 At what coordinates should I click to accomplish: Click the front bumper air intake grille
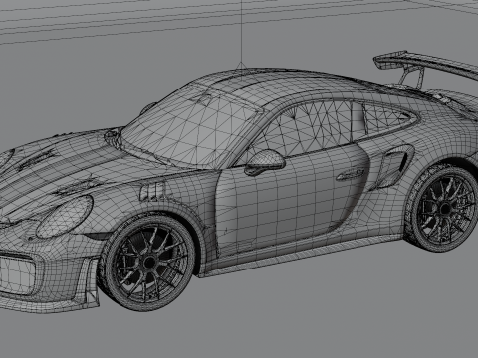(17, 275)
